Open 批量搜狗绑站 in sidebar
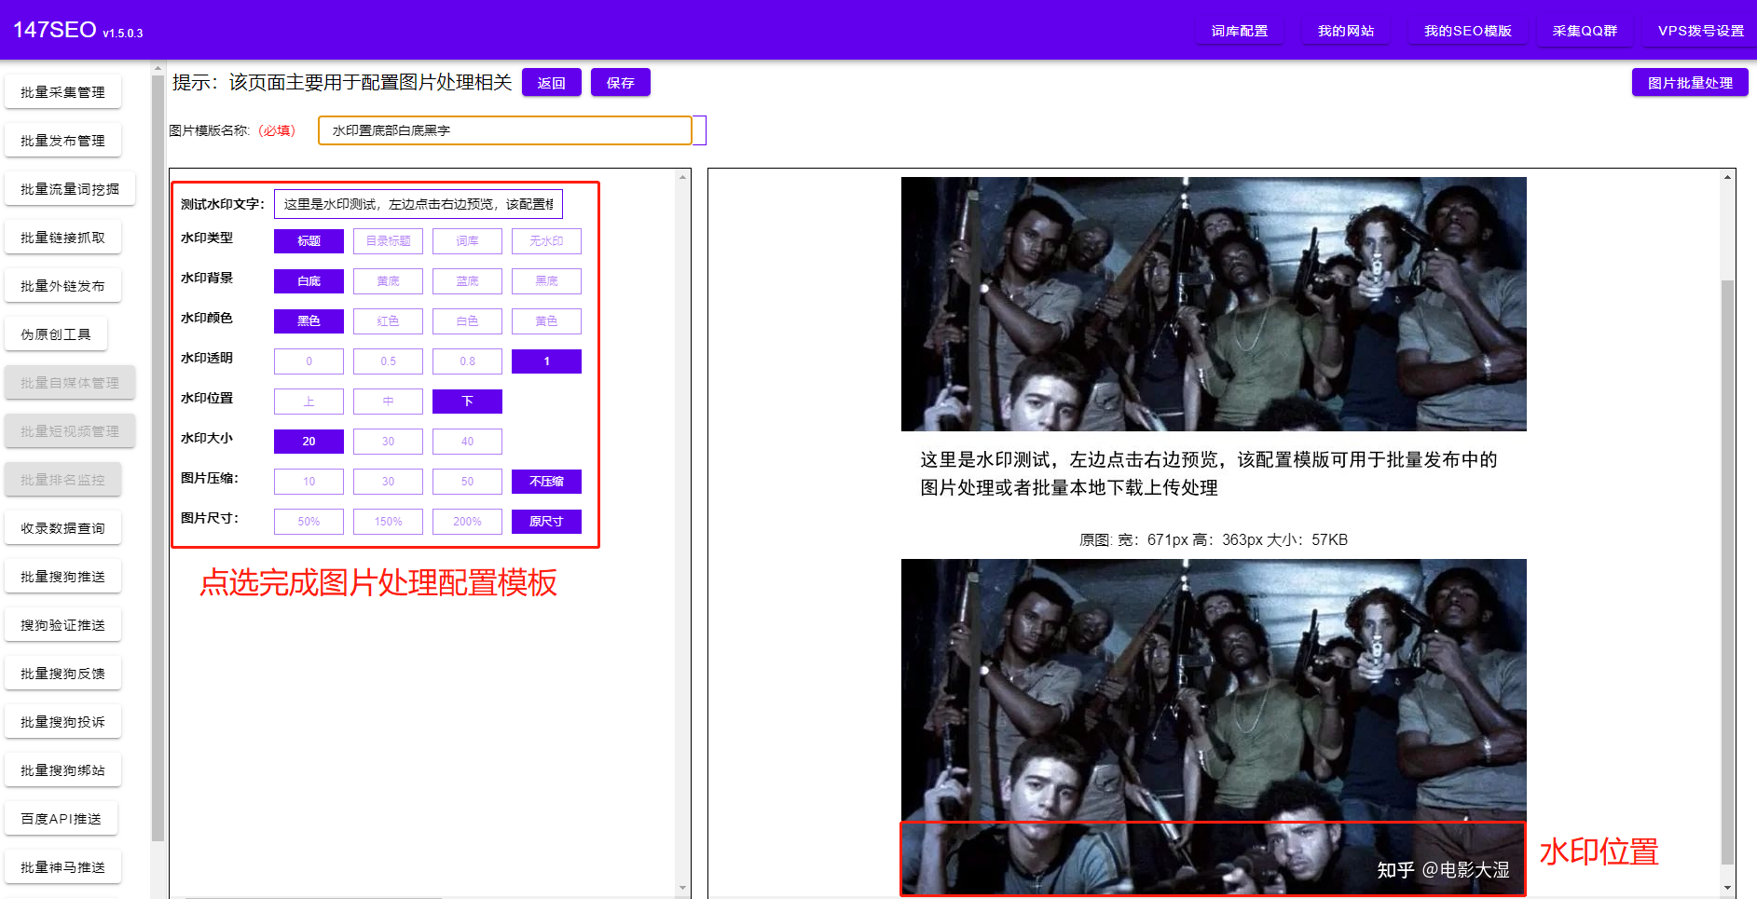This screenshot has width=1757, height=899. coord(62,770)
